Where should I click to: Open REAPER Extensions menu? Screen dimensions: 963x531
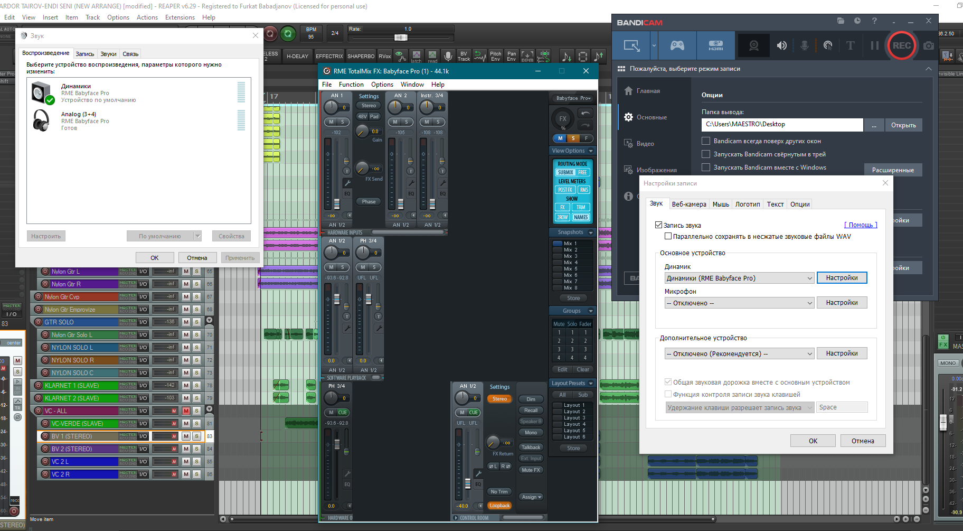pyautogui.click(x=180, y=17)
